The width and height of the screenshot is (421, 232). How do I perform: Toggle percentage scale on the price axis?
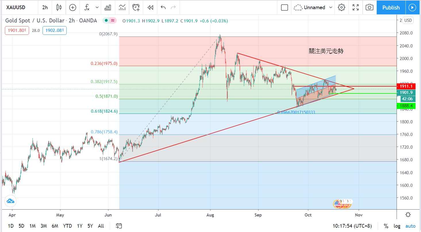386,226
